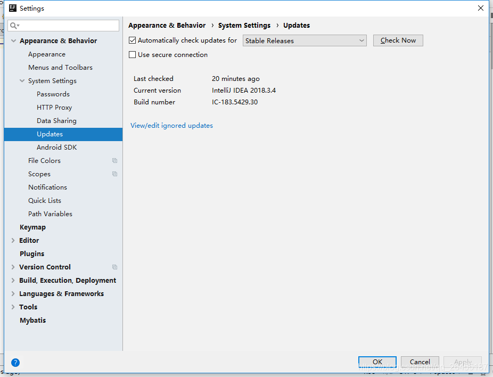Click the Apply button

point(463,362)
